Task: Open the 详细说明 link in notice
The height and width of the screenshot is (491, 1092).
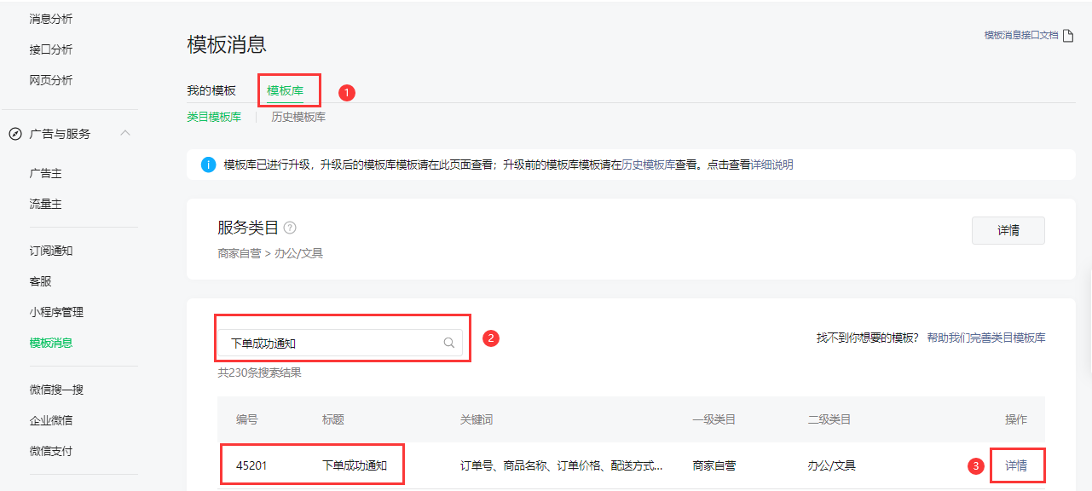Action: (771, 165)
